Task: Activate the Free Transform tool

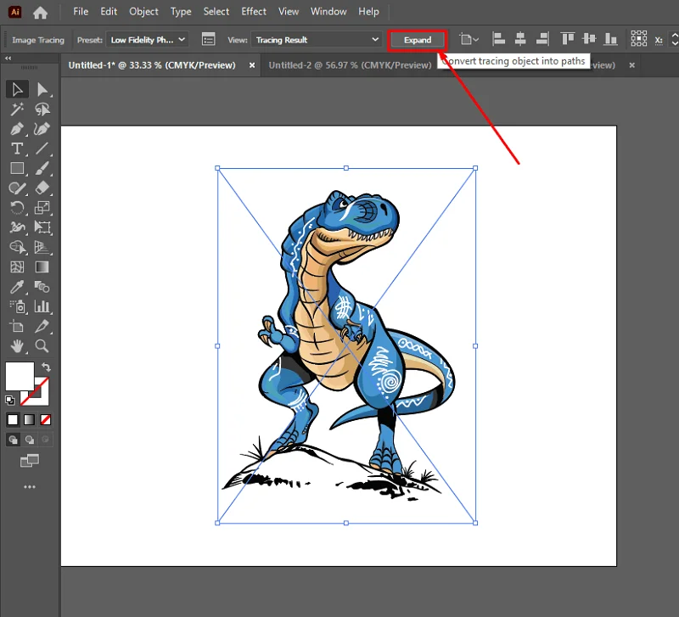Action: coord(42,227)
